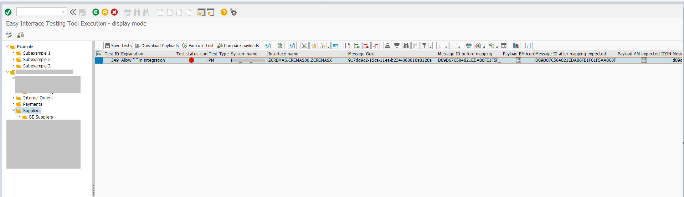Collapse the Example folder node
Viewport: 684px width, 197px height.
click(x=7, y=46)
